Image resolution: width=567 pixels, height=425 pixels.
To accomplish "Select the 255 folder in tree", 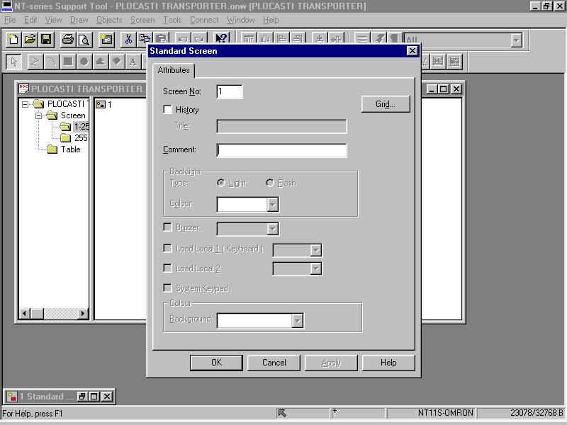I will tap(74, 137).
